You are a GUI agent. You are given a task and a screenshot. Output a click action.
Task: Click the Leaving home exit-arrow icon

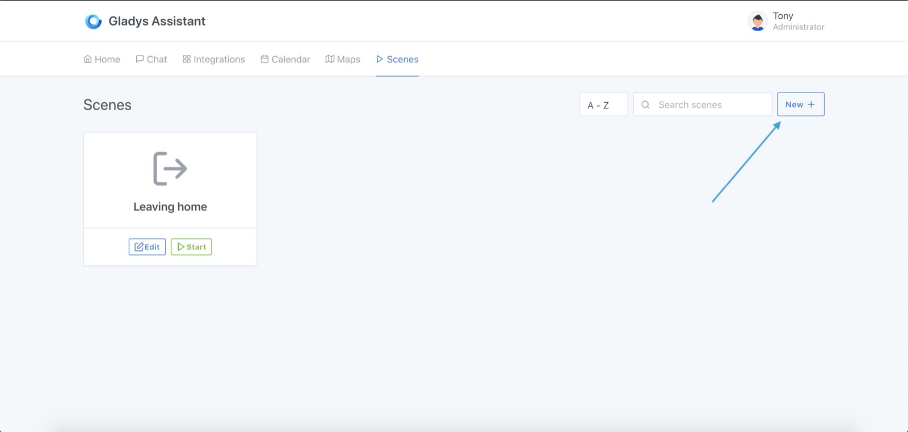coord(170,169)
